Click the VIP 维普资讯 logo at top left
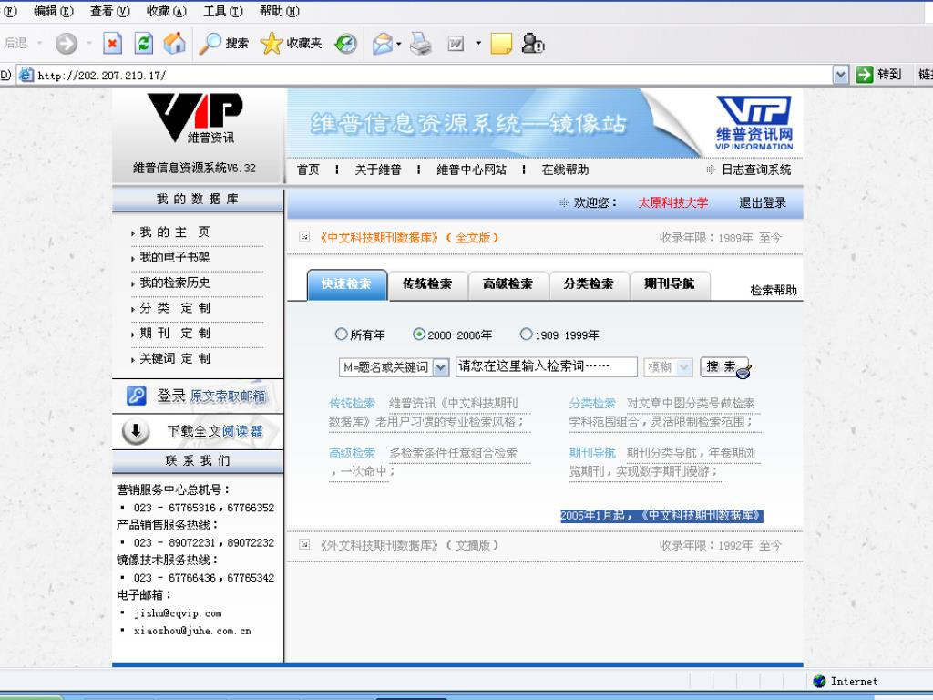The height and width of the screenshot is (700, 933). coord(195,118)
